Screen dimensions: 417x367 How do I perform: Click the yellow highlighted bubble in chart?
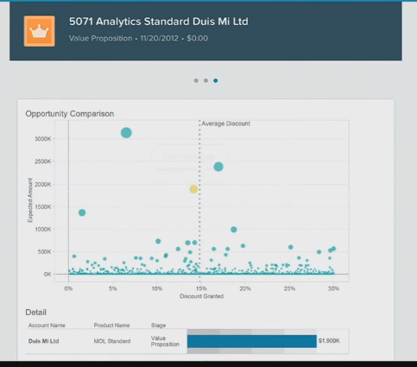(193, 189)
